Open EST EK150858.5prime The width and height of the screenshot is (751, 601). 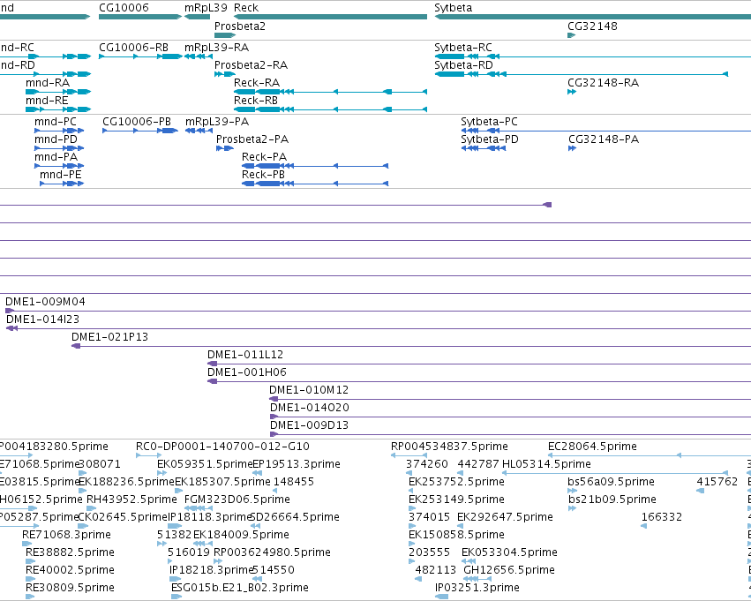[x=456, y=535]
